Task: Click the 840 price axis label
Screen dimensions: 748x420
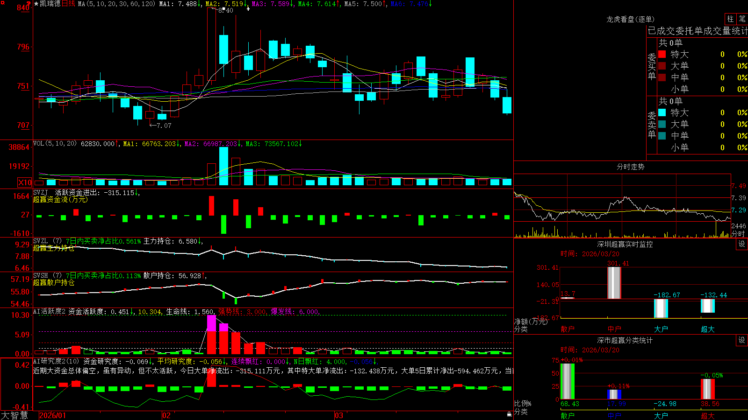Action: pyautogui.click(x=23, y=7)
